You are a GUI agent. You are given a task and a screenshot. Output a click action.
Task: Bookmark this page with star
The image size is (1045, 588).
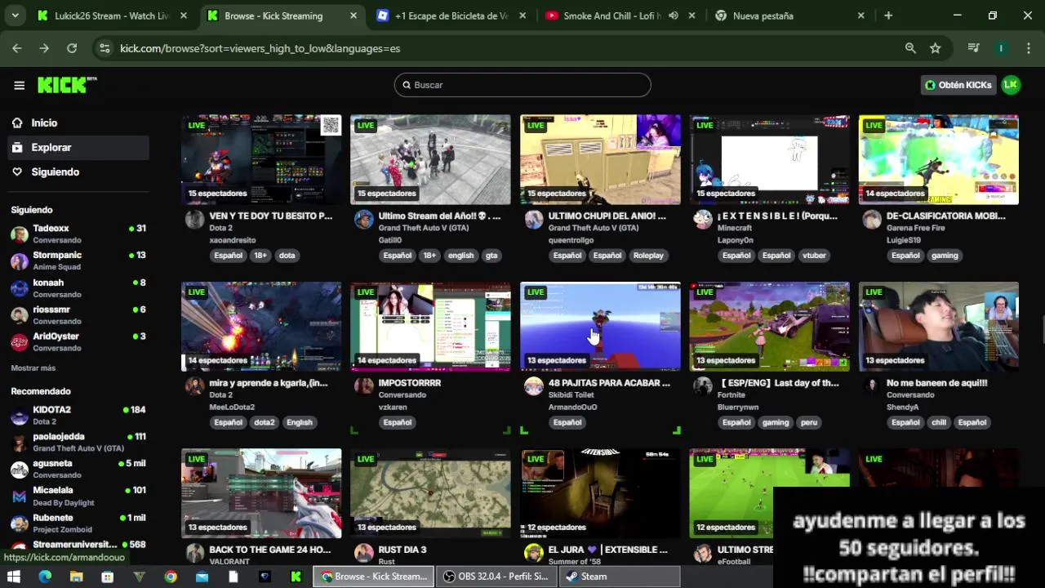coord(936,48)
